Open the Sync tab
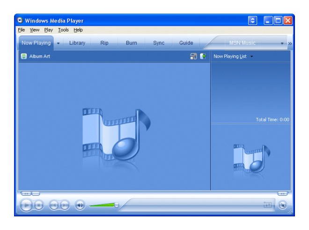Image resolution: width=309 pixels, height=230 pixels. (159, 43)
